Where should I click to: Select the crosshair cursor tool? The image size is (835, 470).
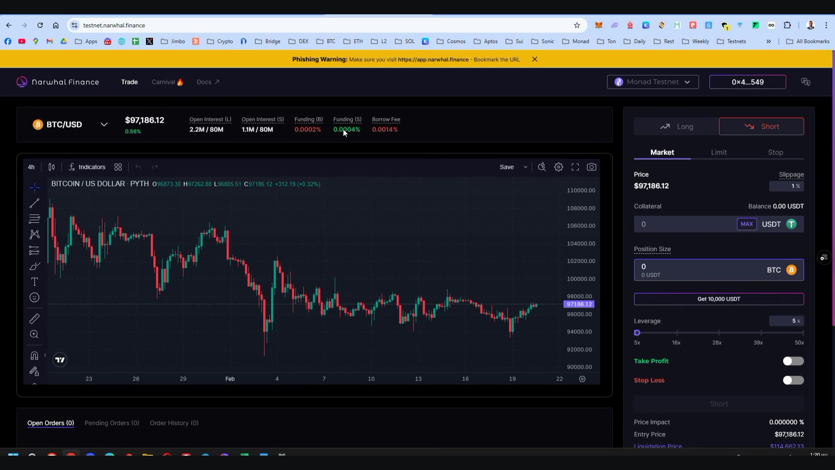click(x=34, y=188)
